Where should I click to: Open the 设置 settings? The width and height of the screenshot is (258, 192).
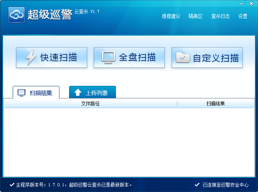243,16
